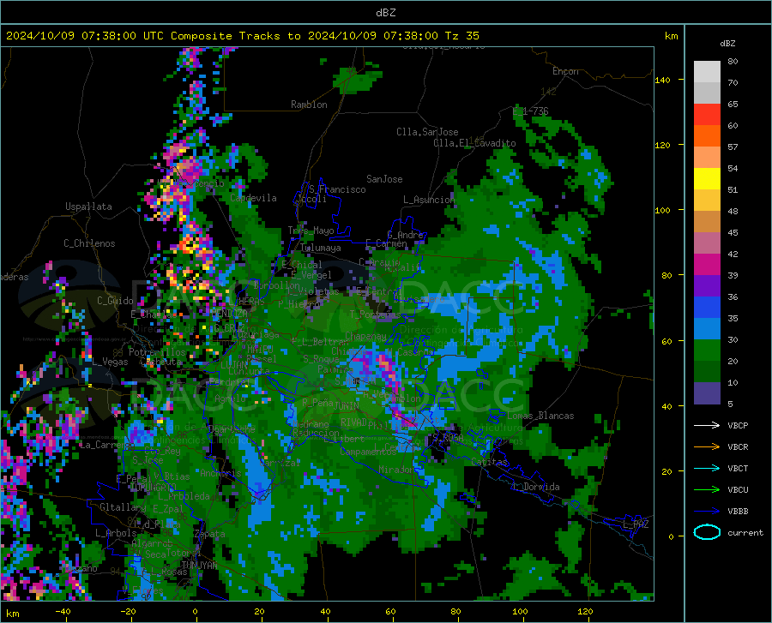Click the 120 tick on horizontal axis
The width and height of the screenshot is (772, 623).
585,612
